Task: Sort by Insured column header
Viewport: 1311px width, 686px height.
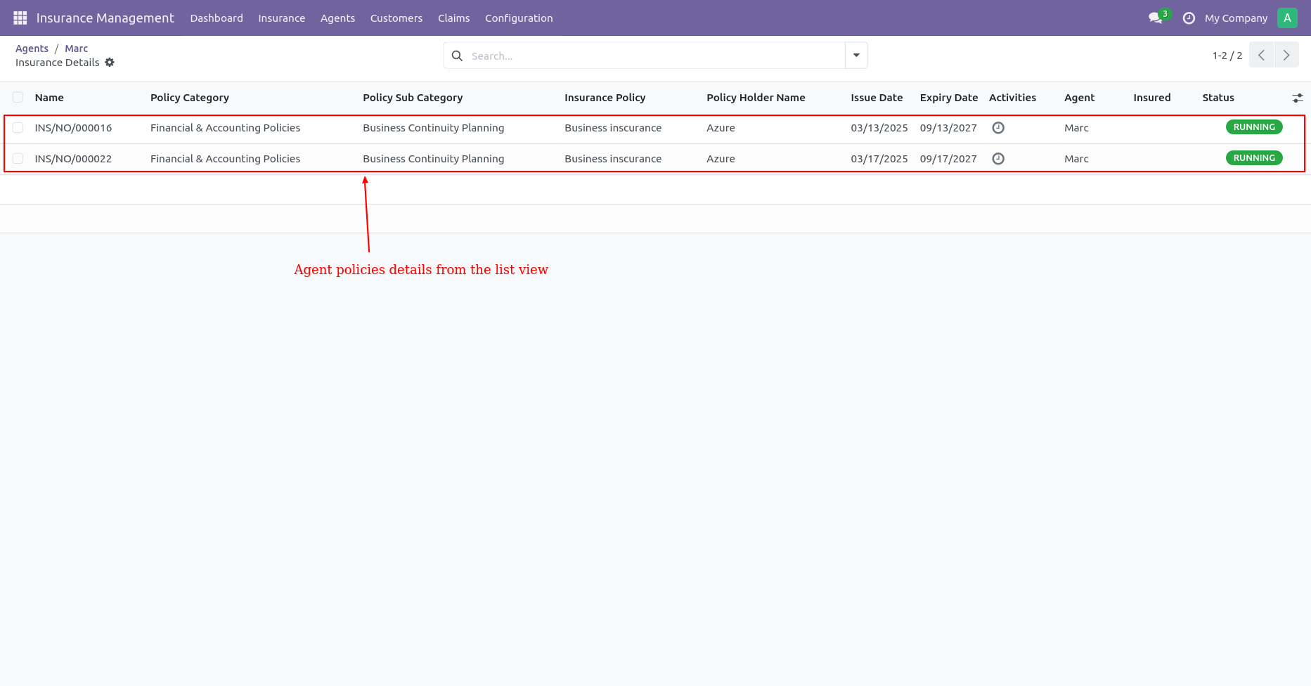Action: (x=1151, y=98)
